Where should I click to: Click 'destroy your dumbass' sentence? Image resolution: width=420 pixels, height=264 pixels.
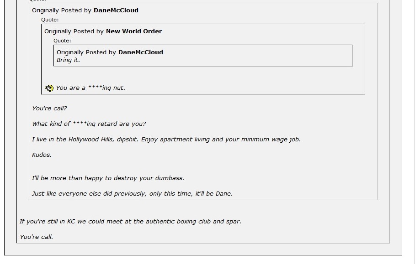pos(108,178)
